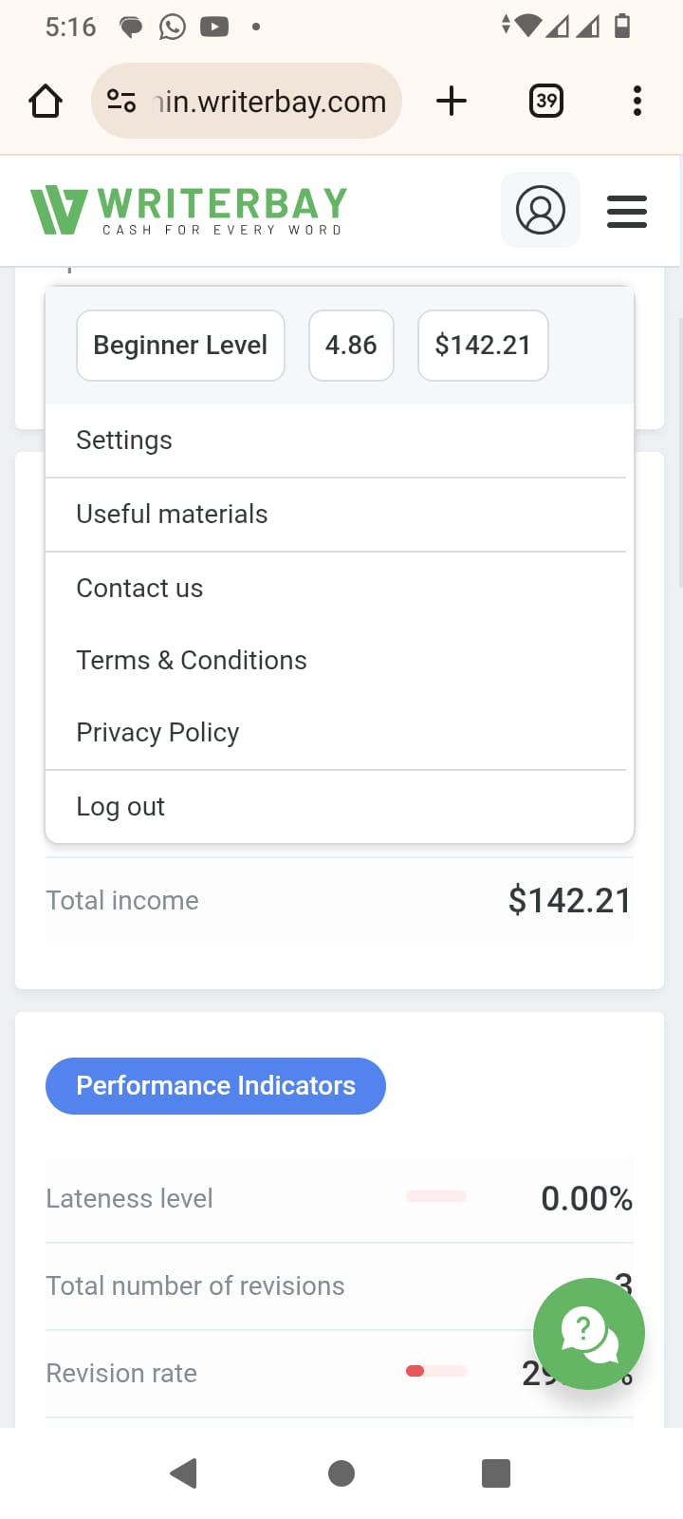Tap the Android back navigation button
Image resolution: width=683 pixels, height=1519 pixels.
(183, 1473)
